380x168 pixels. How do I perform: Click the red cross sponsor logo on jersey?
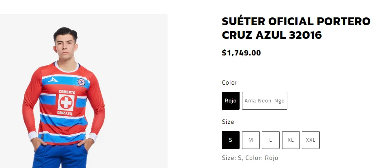[x=66, y=102]
